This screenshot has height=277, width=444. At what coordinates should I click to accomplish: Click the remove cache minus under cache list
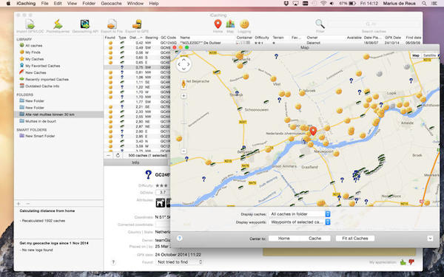pos(109,155)
